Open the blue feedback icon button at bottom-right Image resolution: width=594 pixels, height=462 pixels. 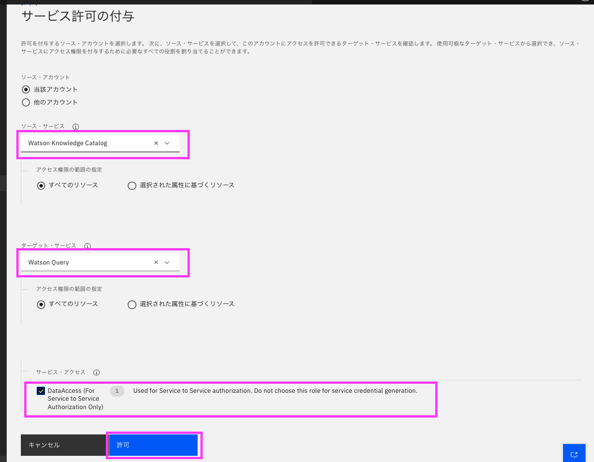tap(574, 454)
